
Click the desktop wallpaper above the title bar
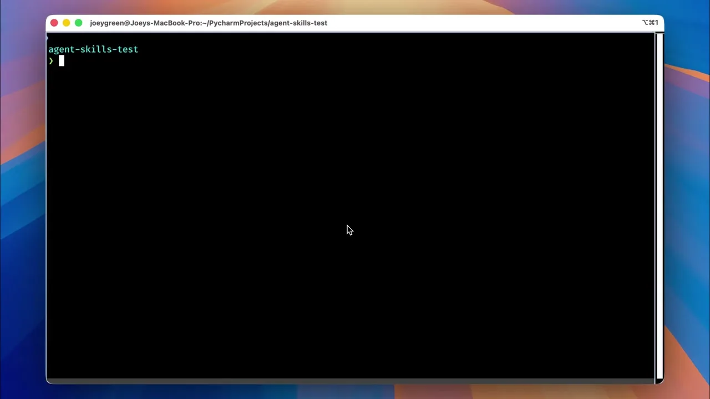[355, 7]
